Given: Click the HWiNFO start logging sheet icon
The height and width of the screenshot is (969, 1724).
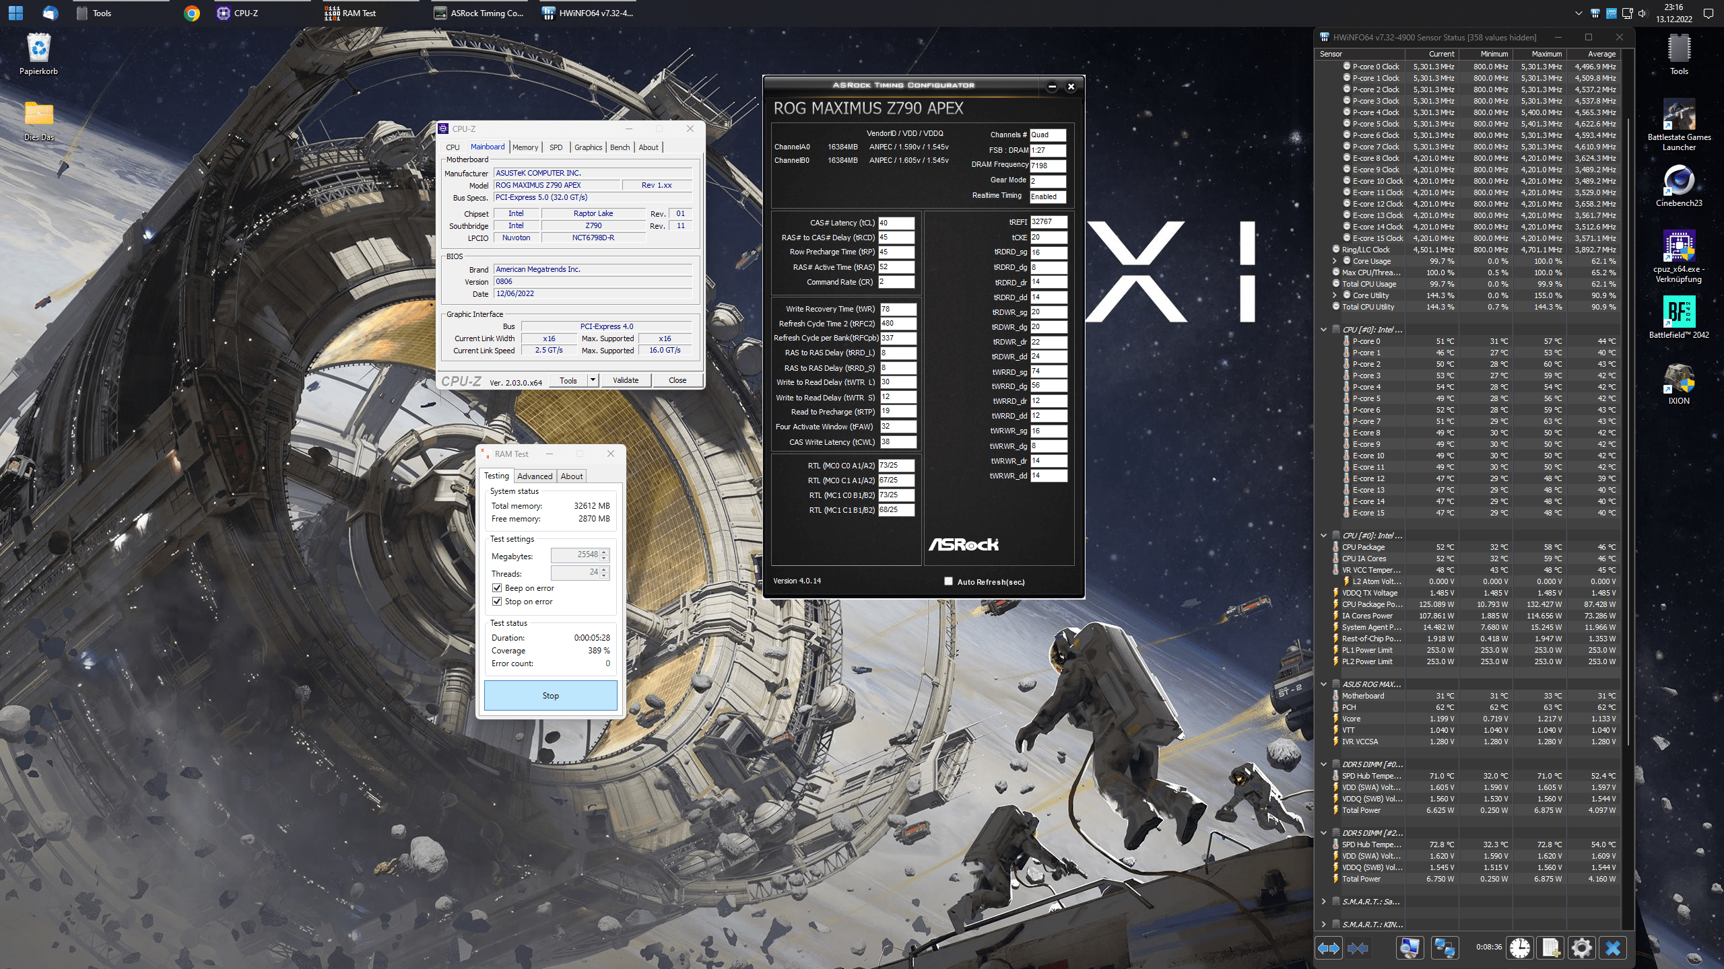Looking at the screenshot, I should pyautogui.click(x=1550, y=948).
